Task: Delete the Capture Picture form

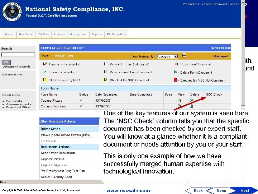Action: tap(192, 100)
